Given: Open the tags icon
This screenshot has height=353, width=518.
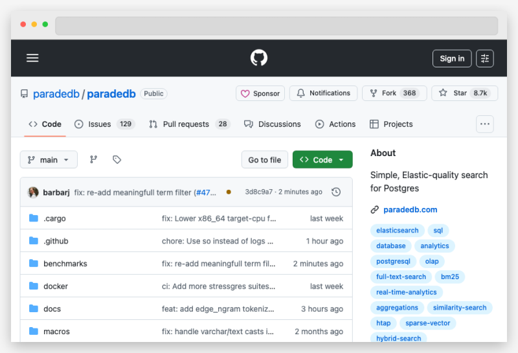Looking at the screenshot, I should click(117, 159).
